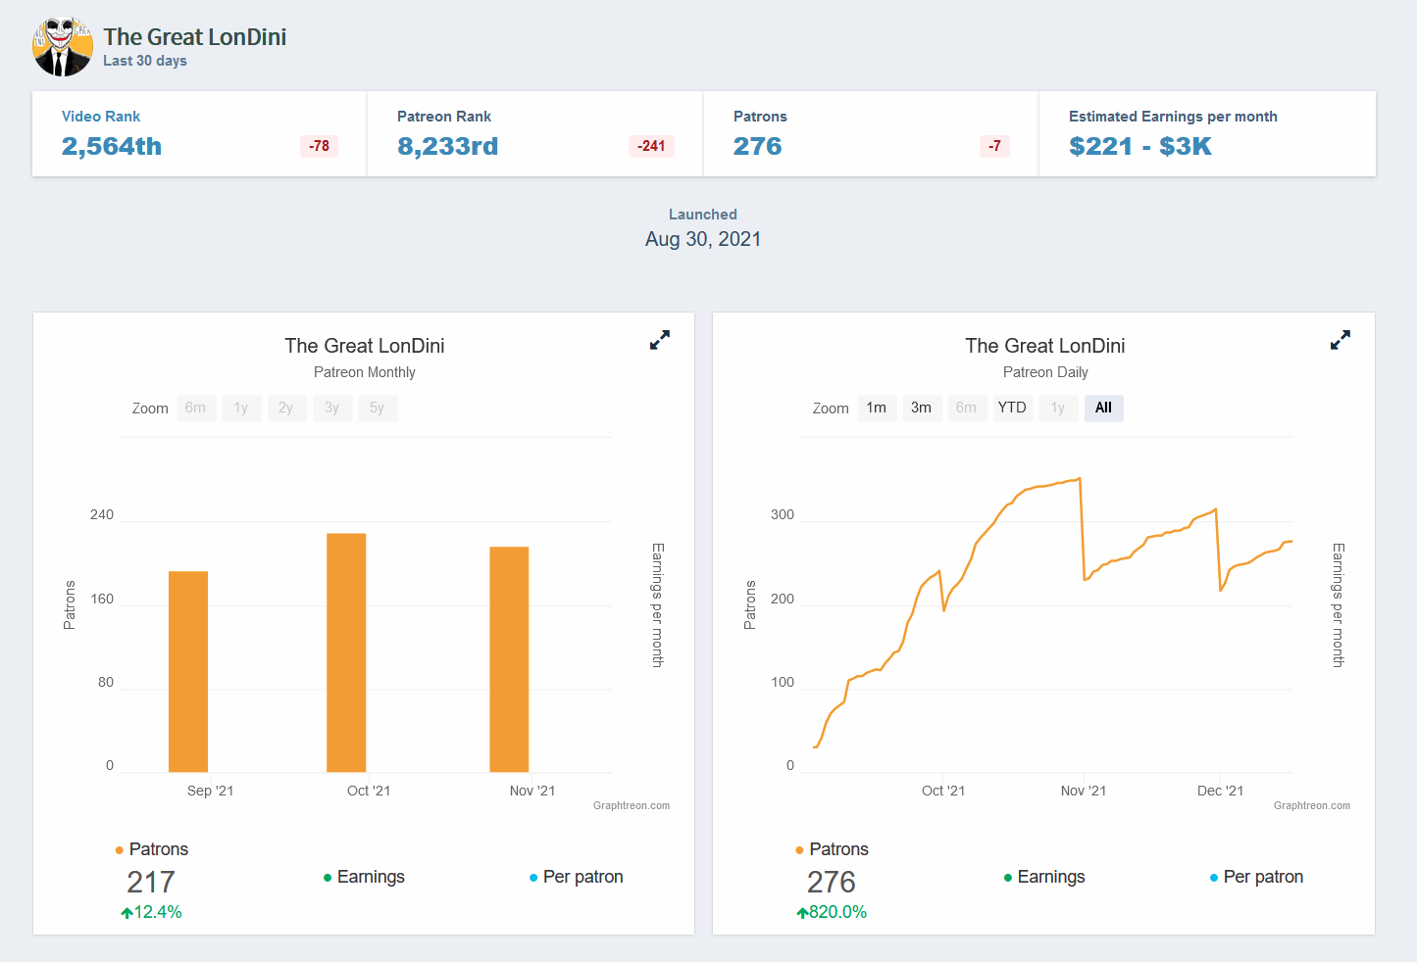Screen dimensions: 1417x962
Task: Click the Video Rank value 2,564th
Action: pos(112,147)
